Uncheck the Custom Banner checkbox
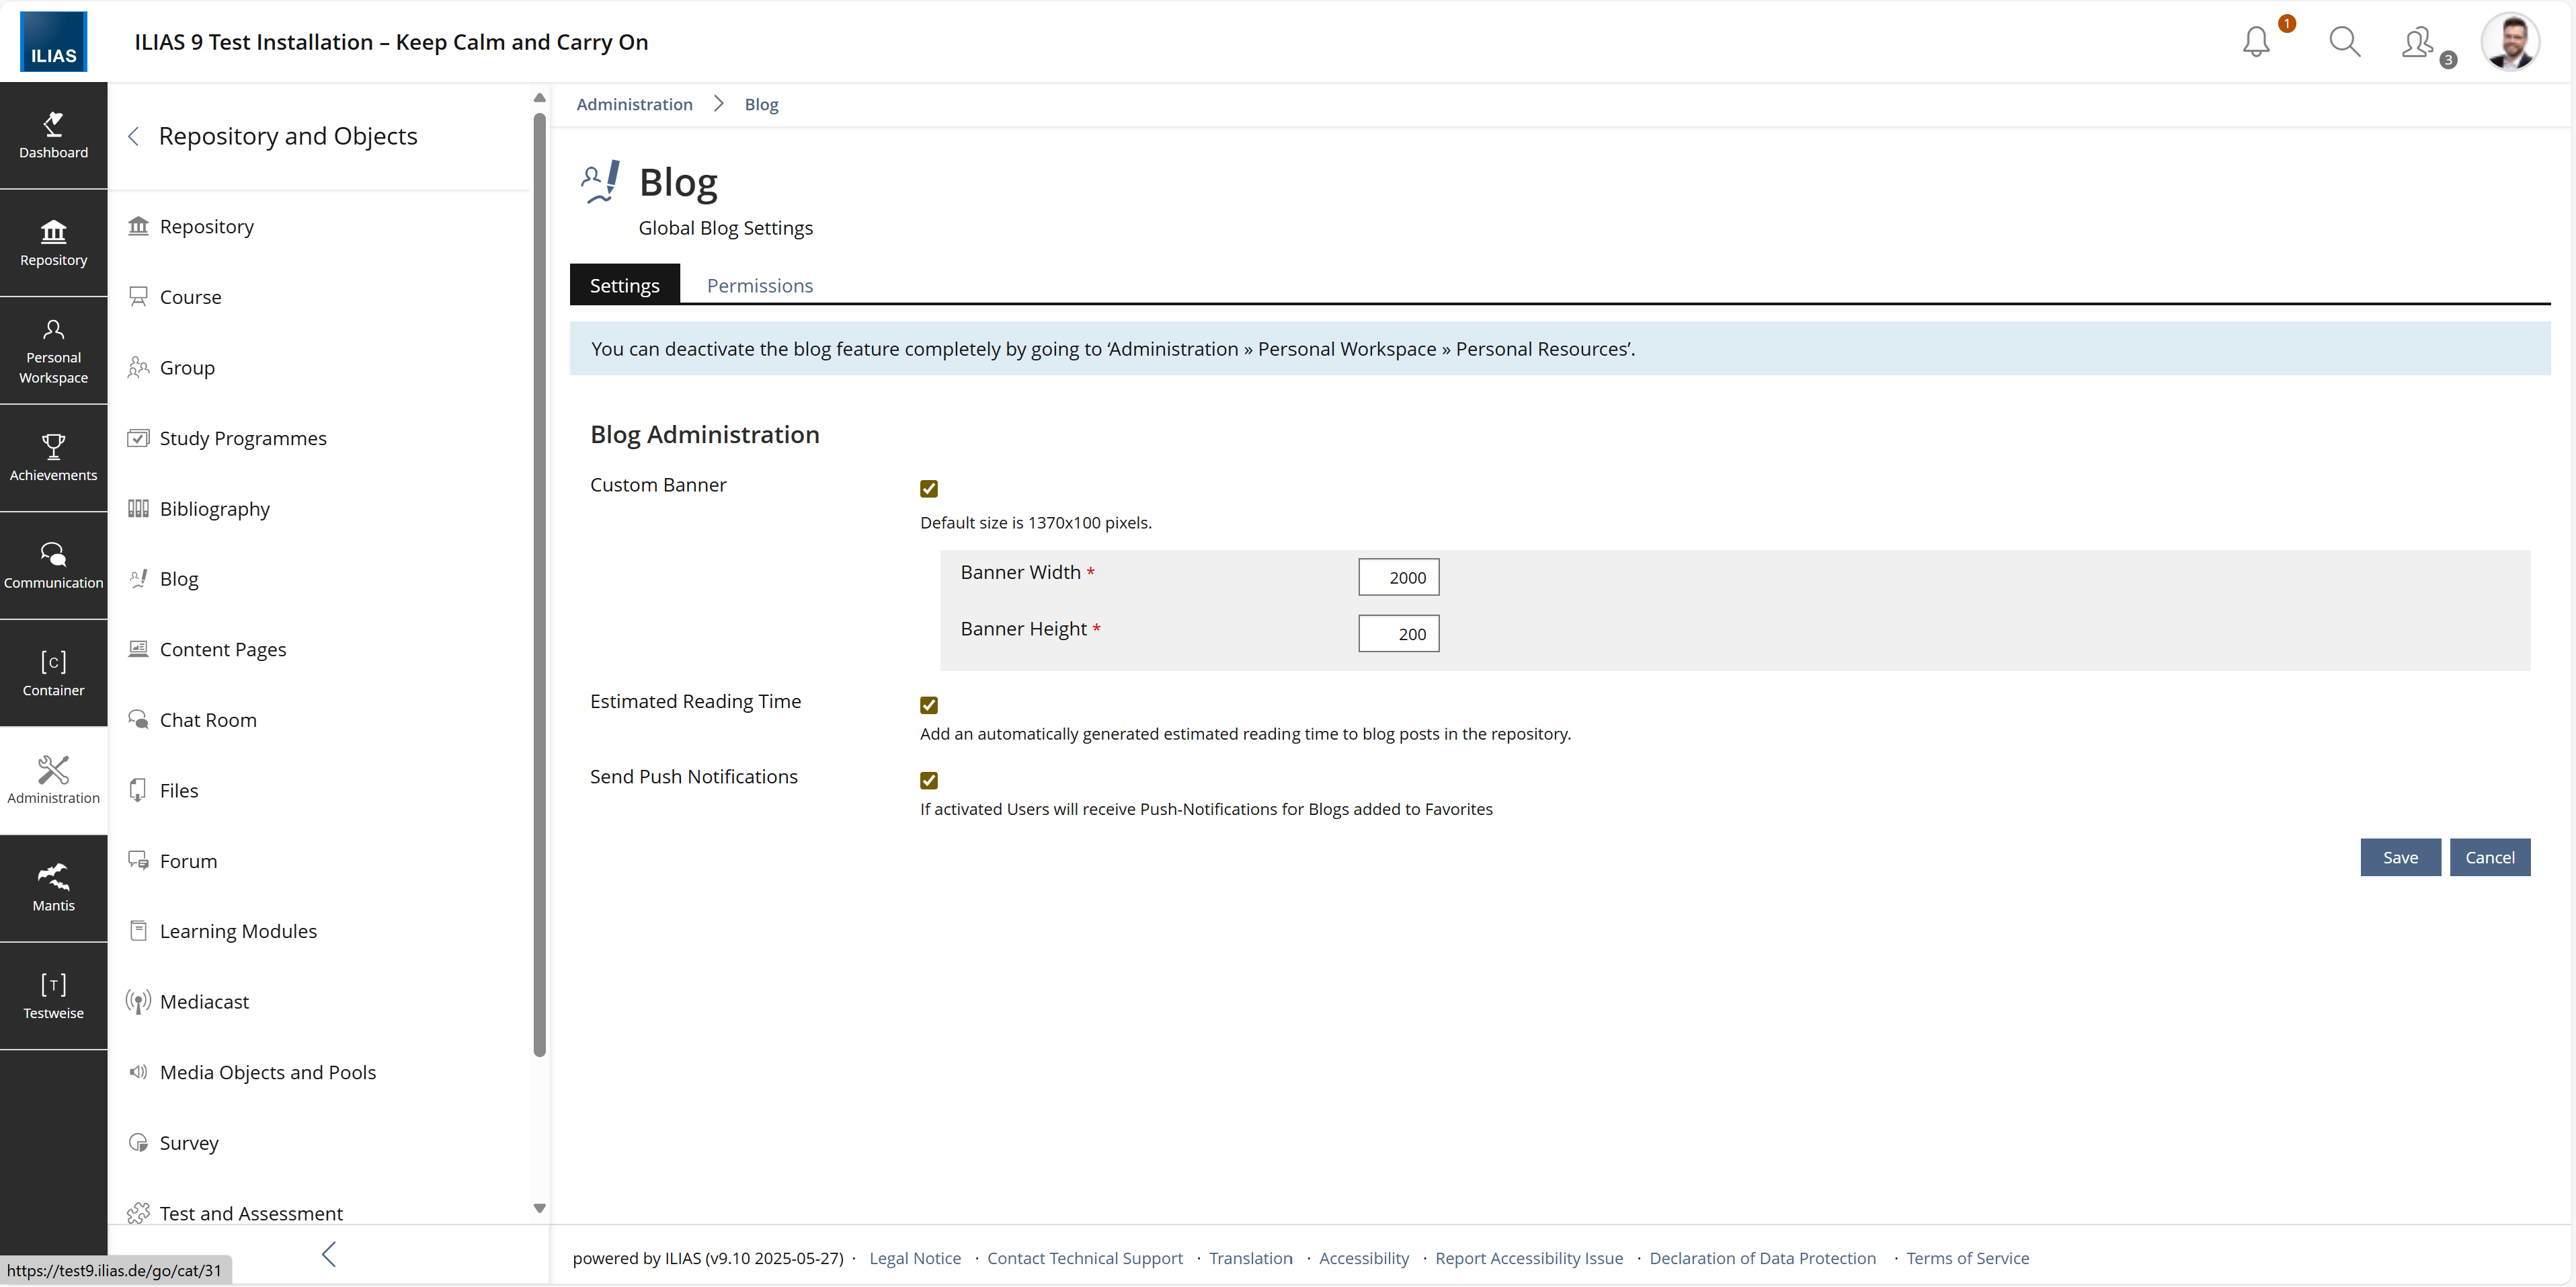Image resolution: width=2576 pixels, height=1287 pixels. (x=928, y=488)
